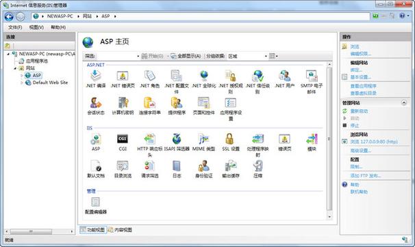Select Default Web Site in the tree
Image resolution: width=415 pixels, height=247 pixels.
[50, 83]
